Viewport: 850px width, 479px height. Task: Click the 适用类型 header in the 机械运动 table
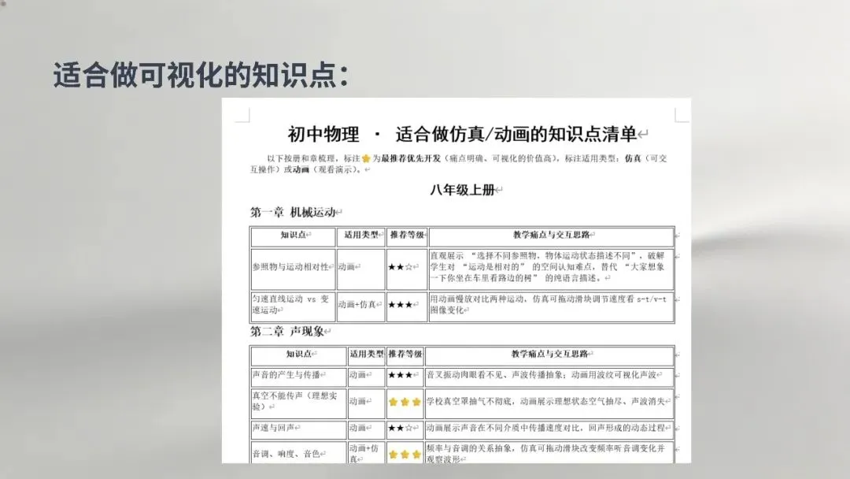(361, 235)
